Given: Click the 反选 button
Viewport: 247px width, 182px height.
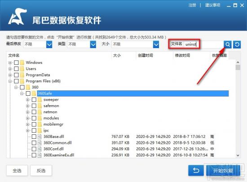Looking at the screenshot, I should pos(41,170).
